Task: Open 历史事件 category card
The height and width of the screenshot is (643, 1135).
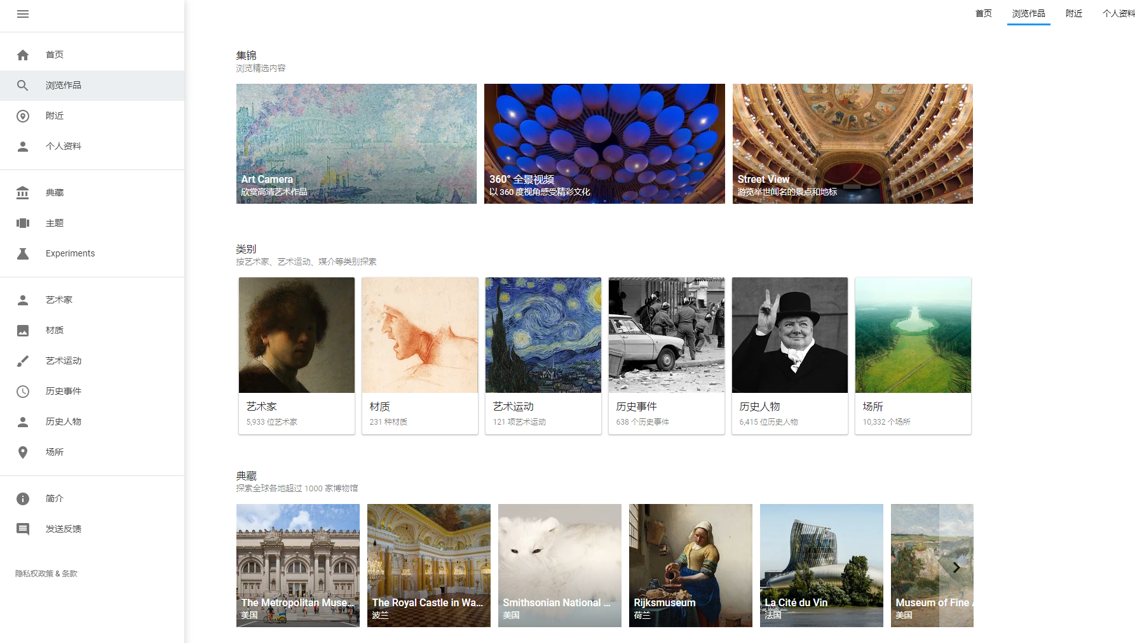Action: point(667,355)
